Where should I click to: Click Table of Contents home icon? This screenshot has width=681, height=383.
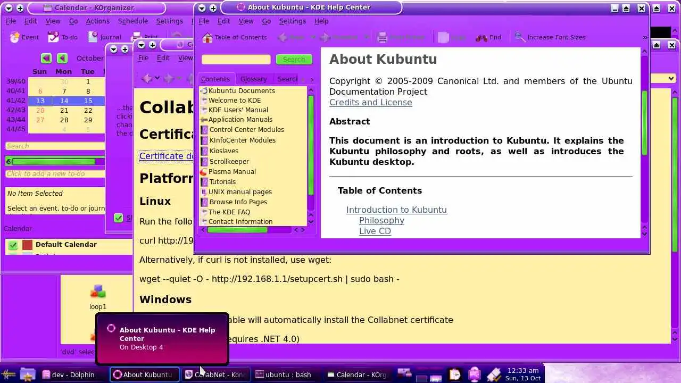207,37
